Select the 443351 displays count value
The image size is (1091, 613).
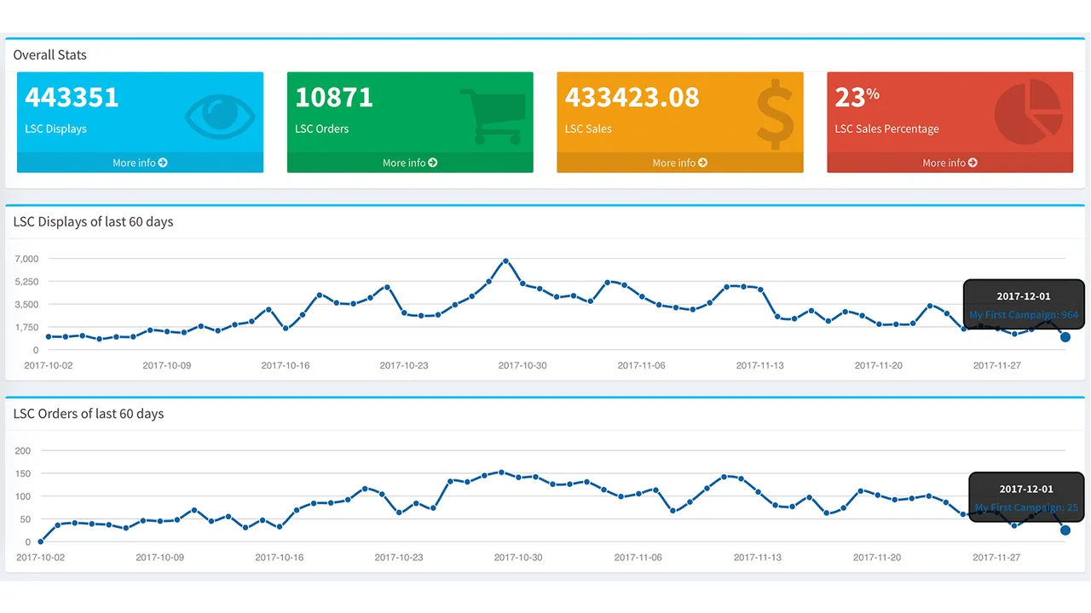tap(72, 98)
